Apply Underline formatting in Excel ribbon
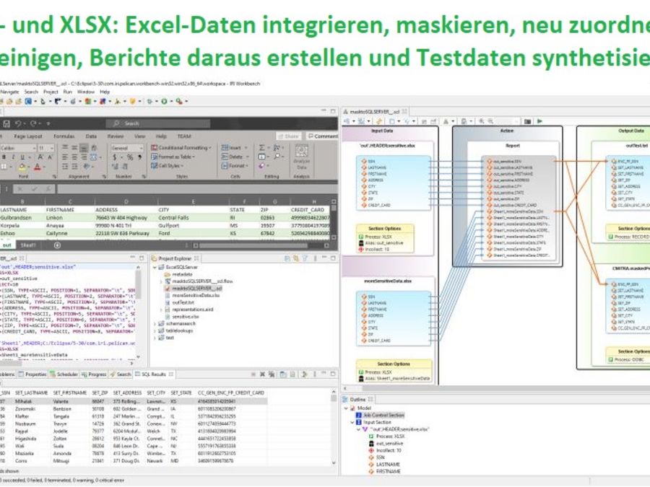This screenshot has width=650, height=487. tap(22, 157)
